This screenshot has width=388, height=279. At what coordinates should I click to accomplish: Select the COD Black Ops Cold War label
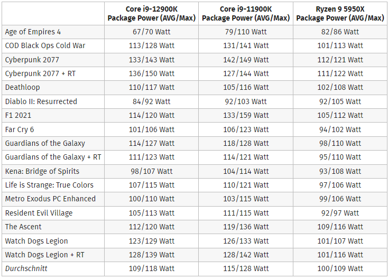pos(45,46)
